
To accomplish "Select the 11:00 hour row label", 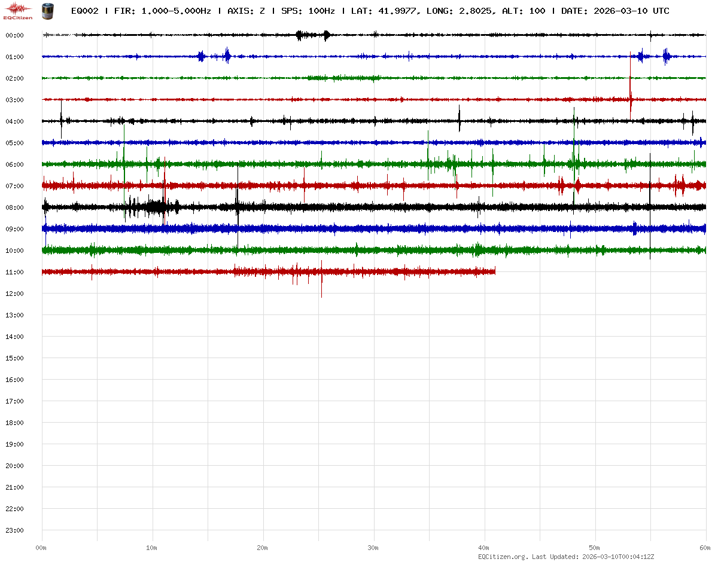I will click(14, 272).
